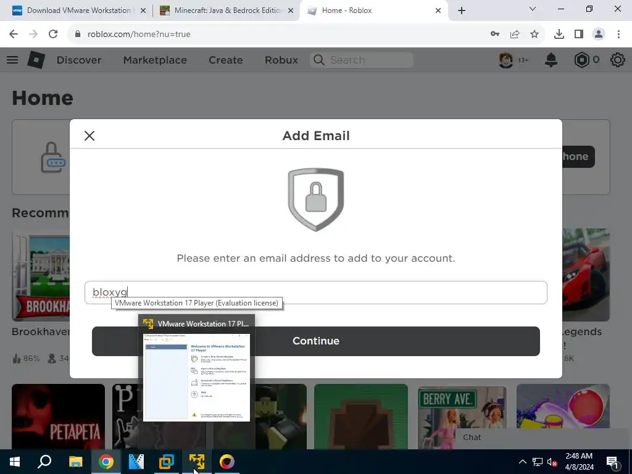Open the Create page
This screenshot has height=474, width=632.
[226, 60]
